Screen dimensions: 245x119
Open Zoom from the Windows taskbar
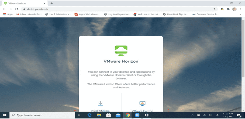(x=137, y=115)
